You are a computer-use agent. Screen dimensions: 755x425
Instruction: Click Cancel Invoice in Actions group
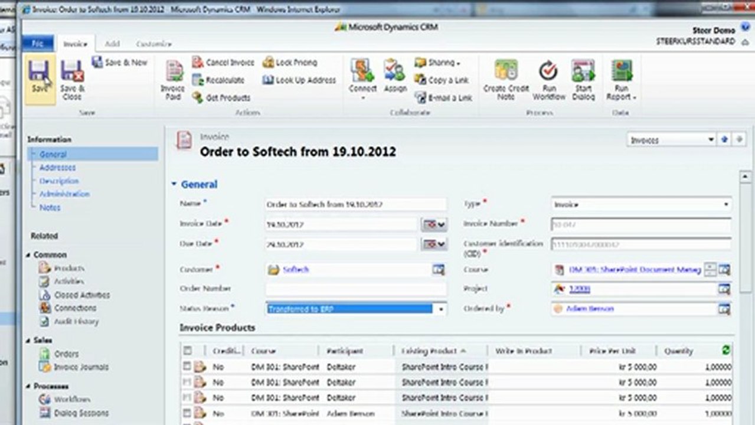pos(223,63)
